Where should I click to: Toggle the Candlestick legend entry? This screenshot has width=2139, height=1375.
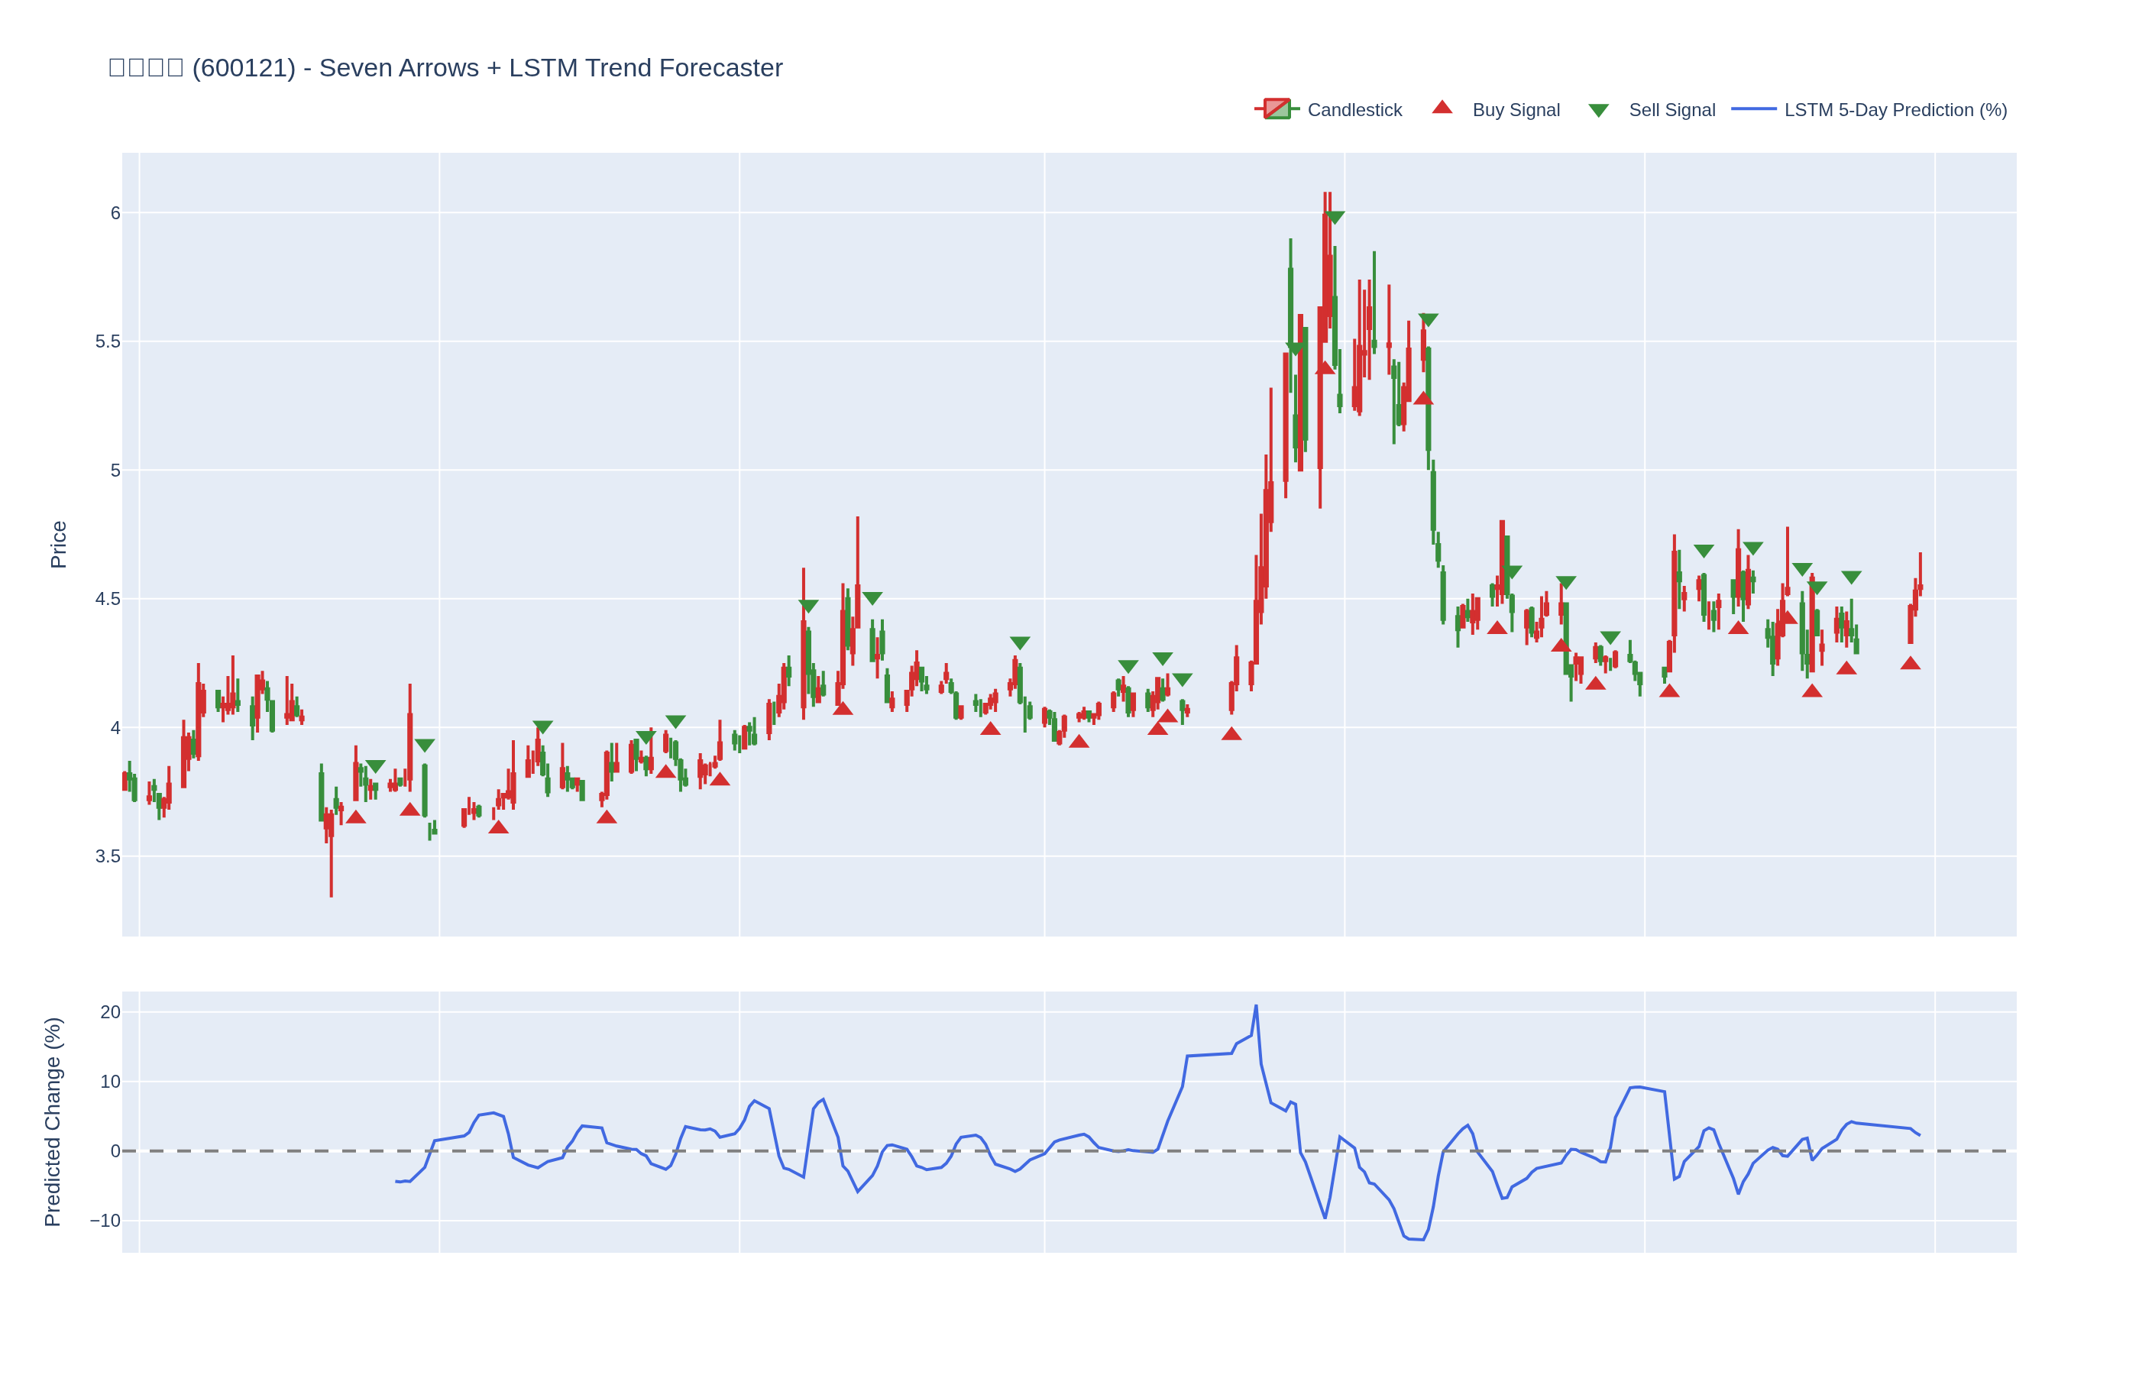(x=1354, y=110)
